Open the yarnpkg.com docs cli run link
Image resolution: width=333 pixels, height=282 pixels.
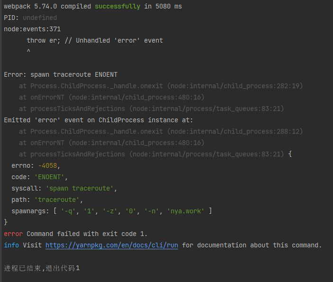[x=112, y=245]
